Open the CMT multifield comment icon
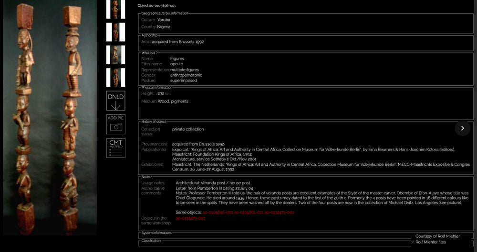This screenshot has height=252, width=477. [115, 148]
